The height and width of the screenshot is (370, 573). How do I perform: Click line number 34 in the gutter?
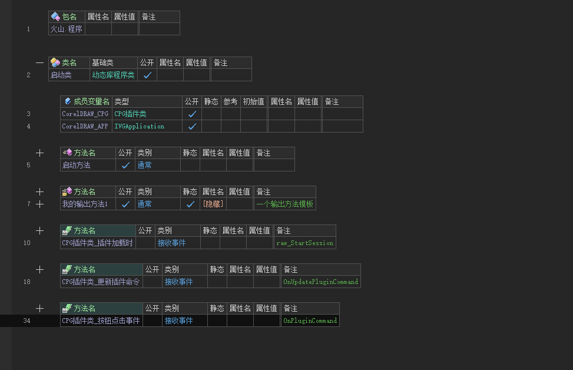(27, 321)
